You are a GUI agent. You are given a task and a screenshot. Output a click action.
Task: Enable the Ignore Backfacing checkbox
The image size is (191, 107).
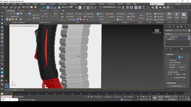pyautogui.click(x=169, y=62)
